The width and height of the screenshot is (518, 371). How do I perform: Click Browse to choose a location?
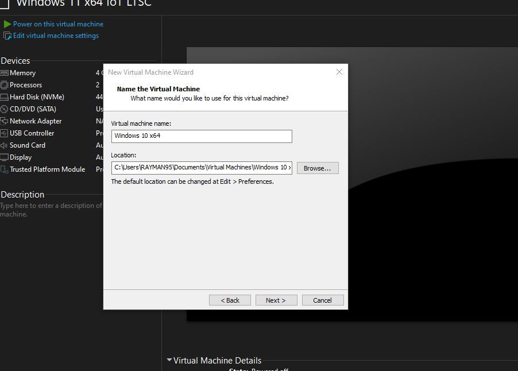(318, 168)
